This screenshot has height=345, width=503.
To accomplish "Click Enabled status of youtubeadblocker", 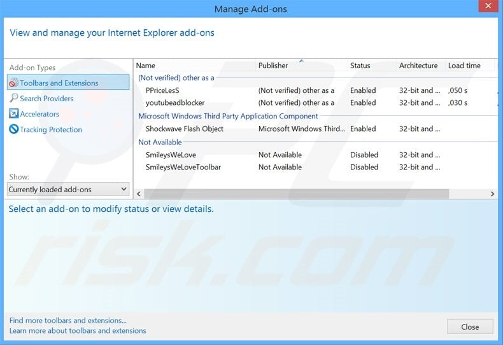I will tap(363, 102).
